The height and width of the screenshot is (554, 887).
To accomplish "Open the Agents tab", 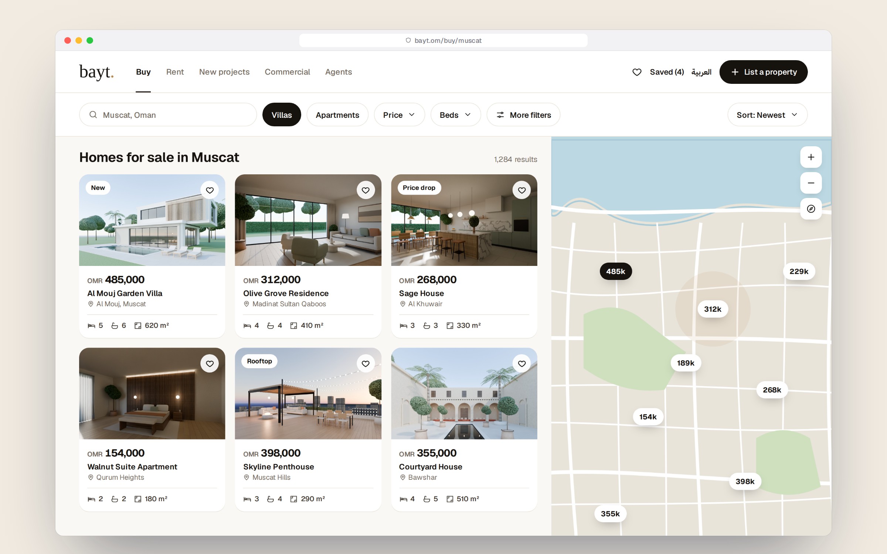I will (339, 72).
